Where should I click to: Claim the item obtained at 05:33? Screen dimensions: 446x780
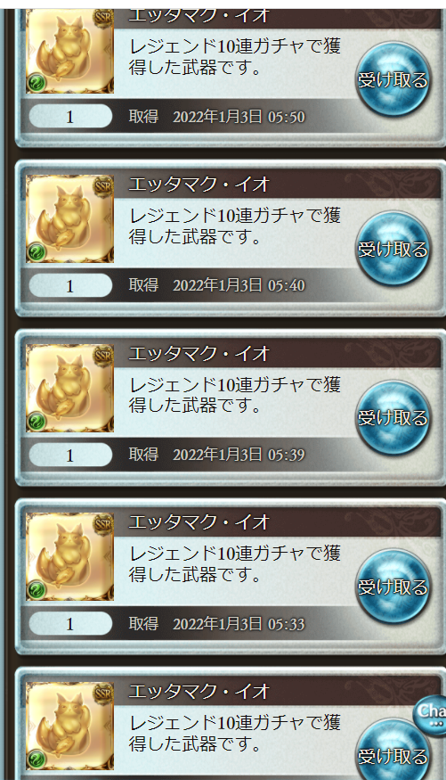393,587
